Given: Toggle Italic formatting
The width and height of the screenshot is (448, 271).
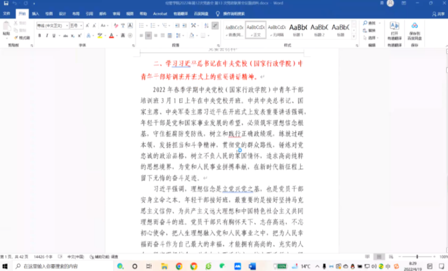Looking at the screenshot, I should pos(47,36).
